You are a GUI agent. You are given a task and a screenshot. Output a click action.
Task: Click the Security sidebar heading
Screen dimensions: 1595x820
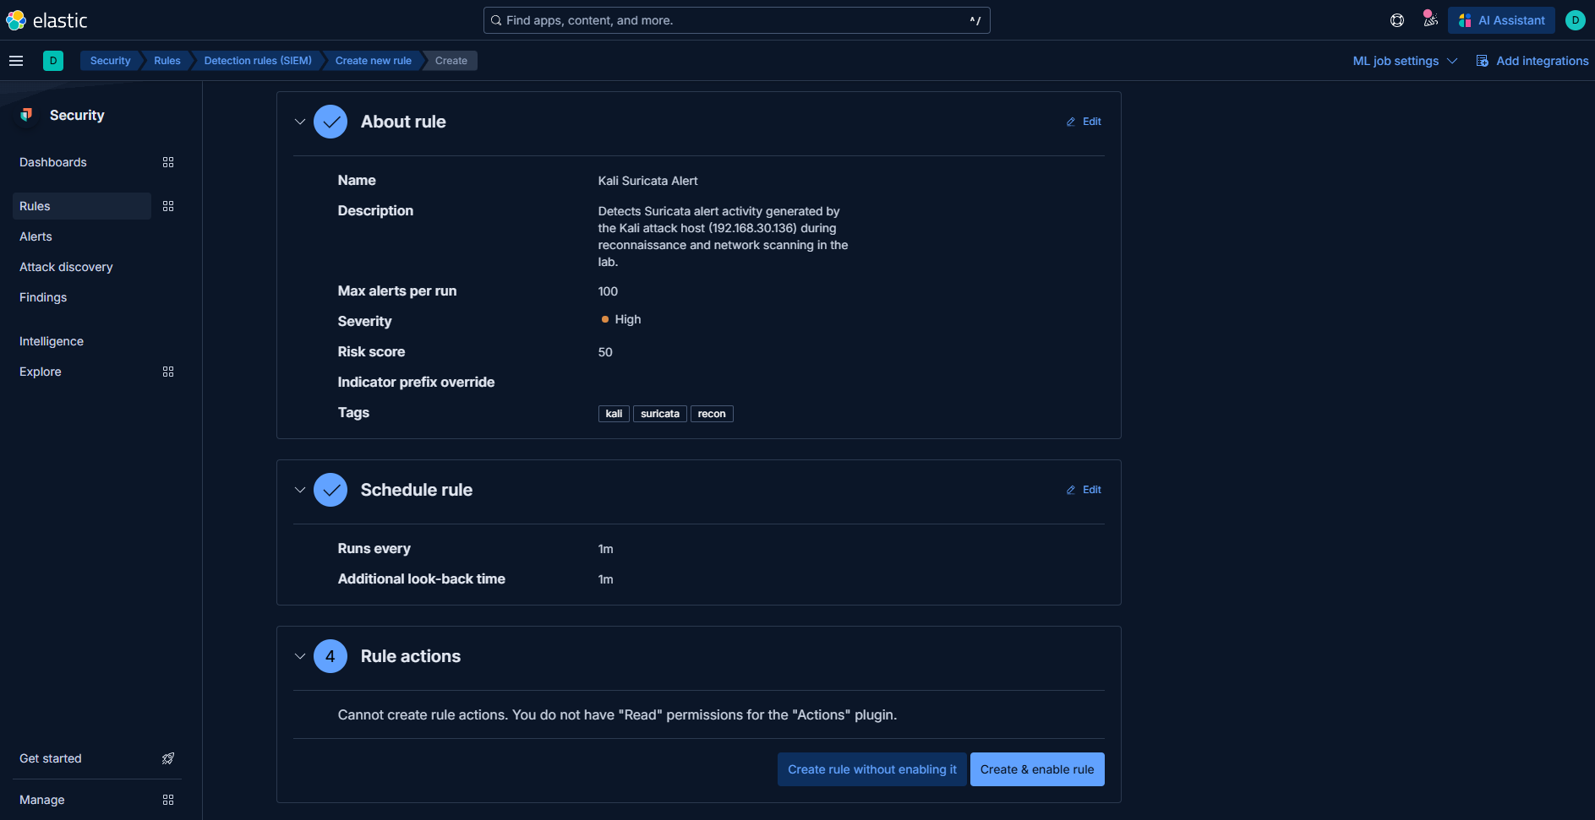[x=77, y=115]
